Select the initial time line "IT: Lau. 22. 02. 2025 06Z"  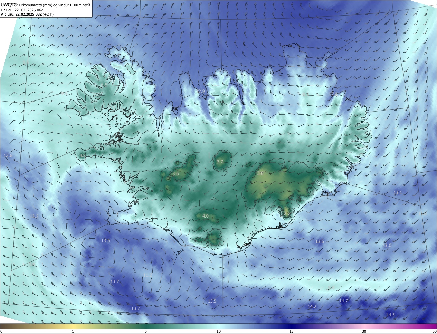click(22, 10)
